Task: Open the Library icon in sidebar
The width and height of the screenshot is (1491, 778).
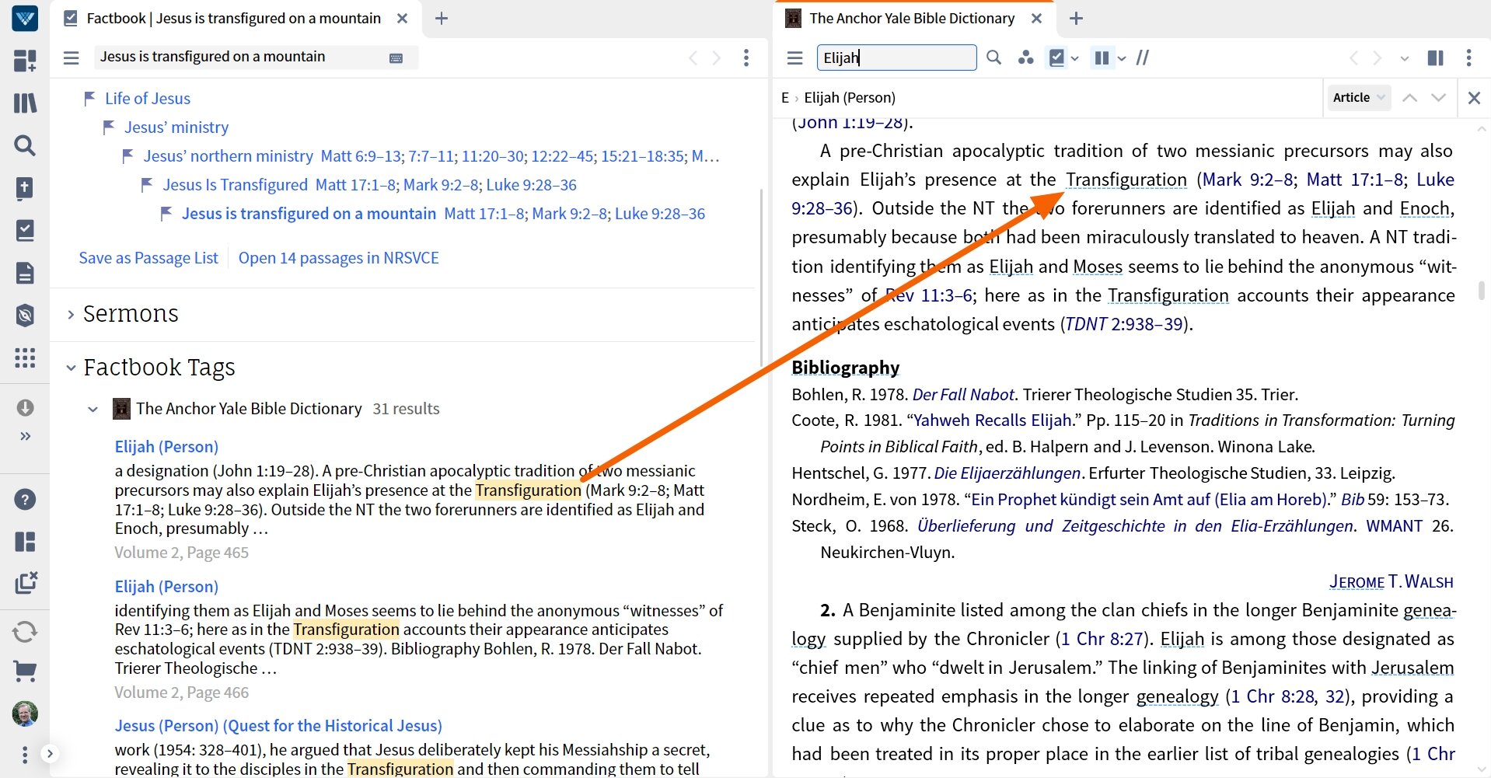Action: coord(25,103)
